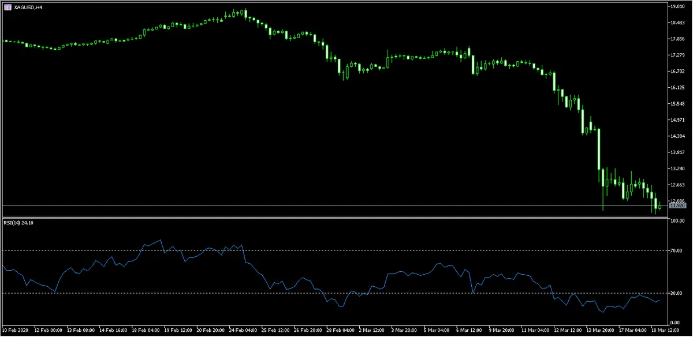The height and width of the screenshot is (337, 693).
Task: Click the one-click trading icon beside XAGUSD
Action: click(x=6, y=7)
